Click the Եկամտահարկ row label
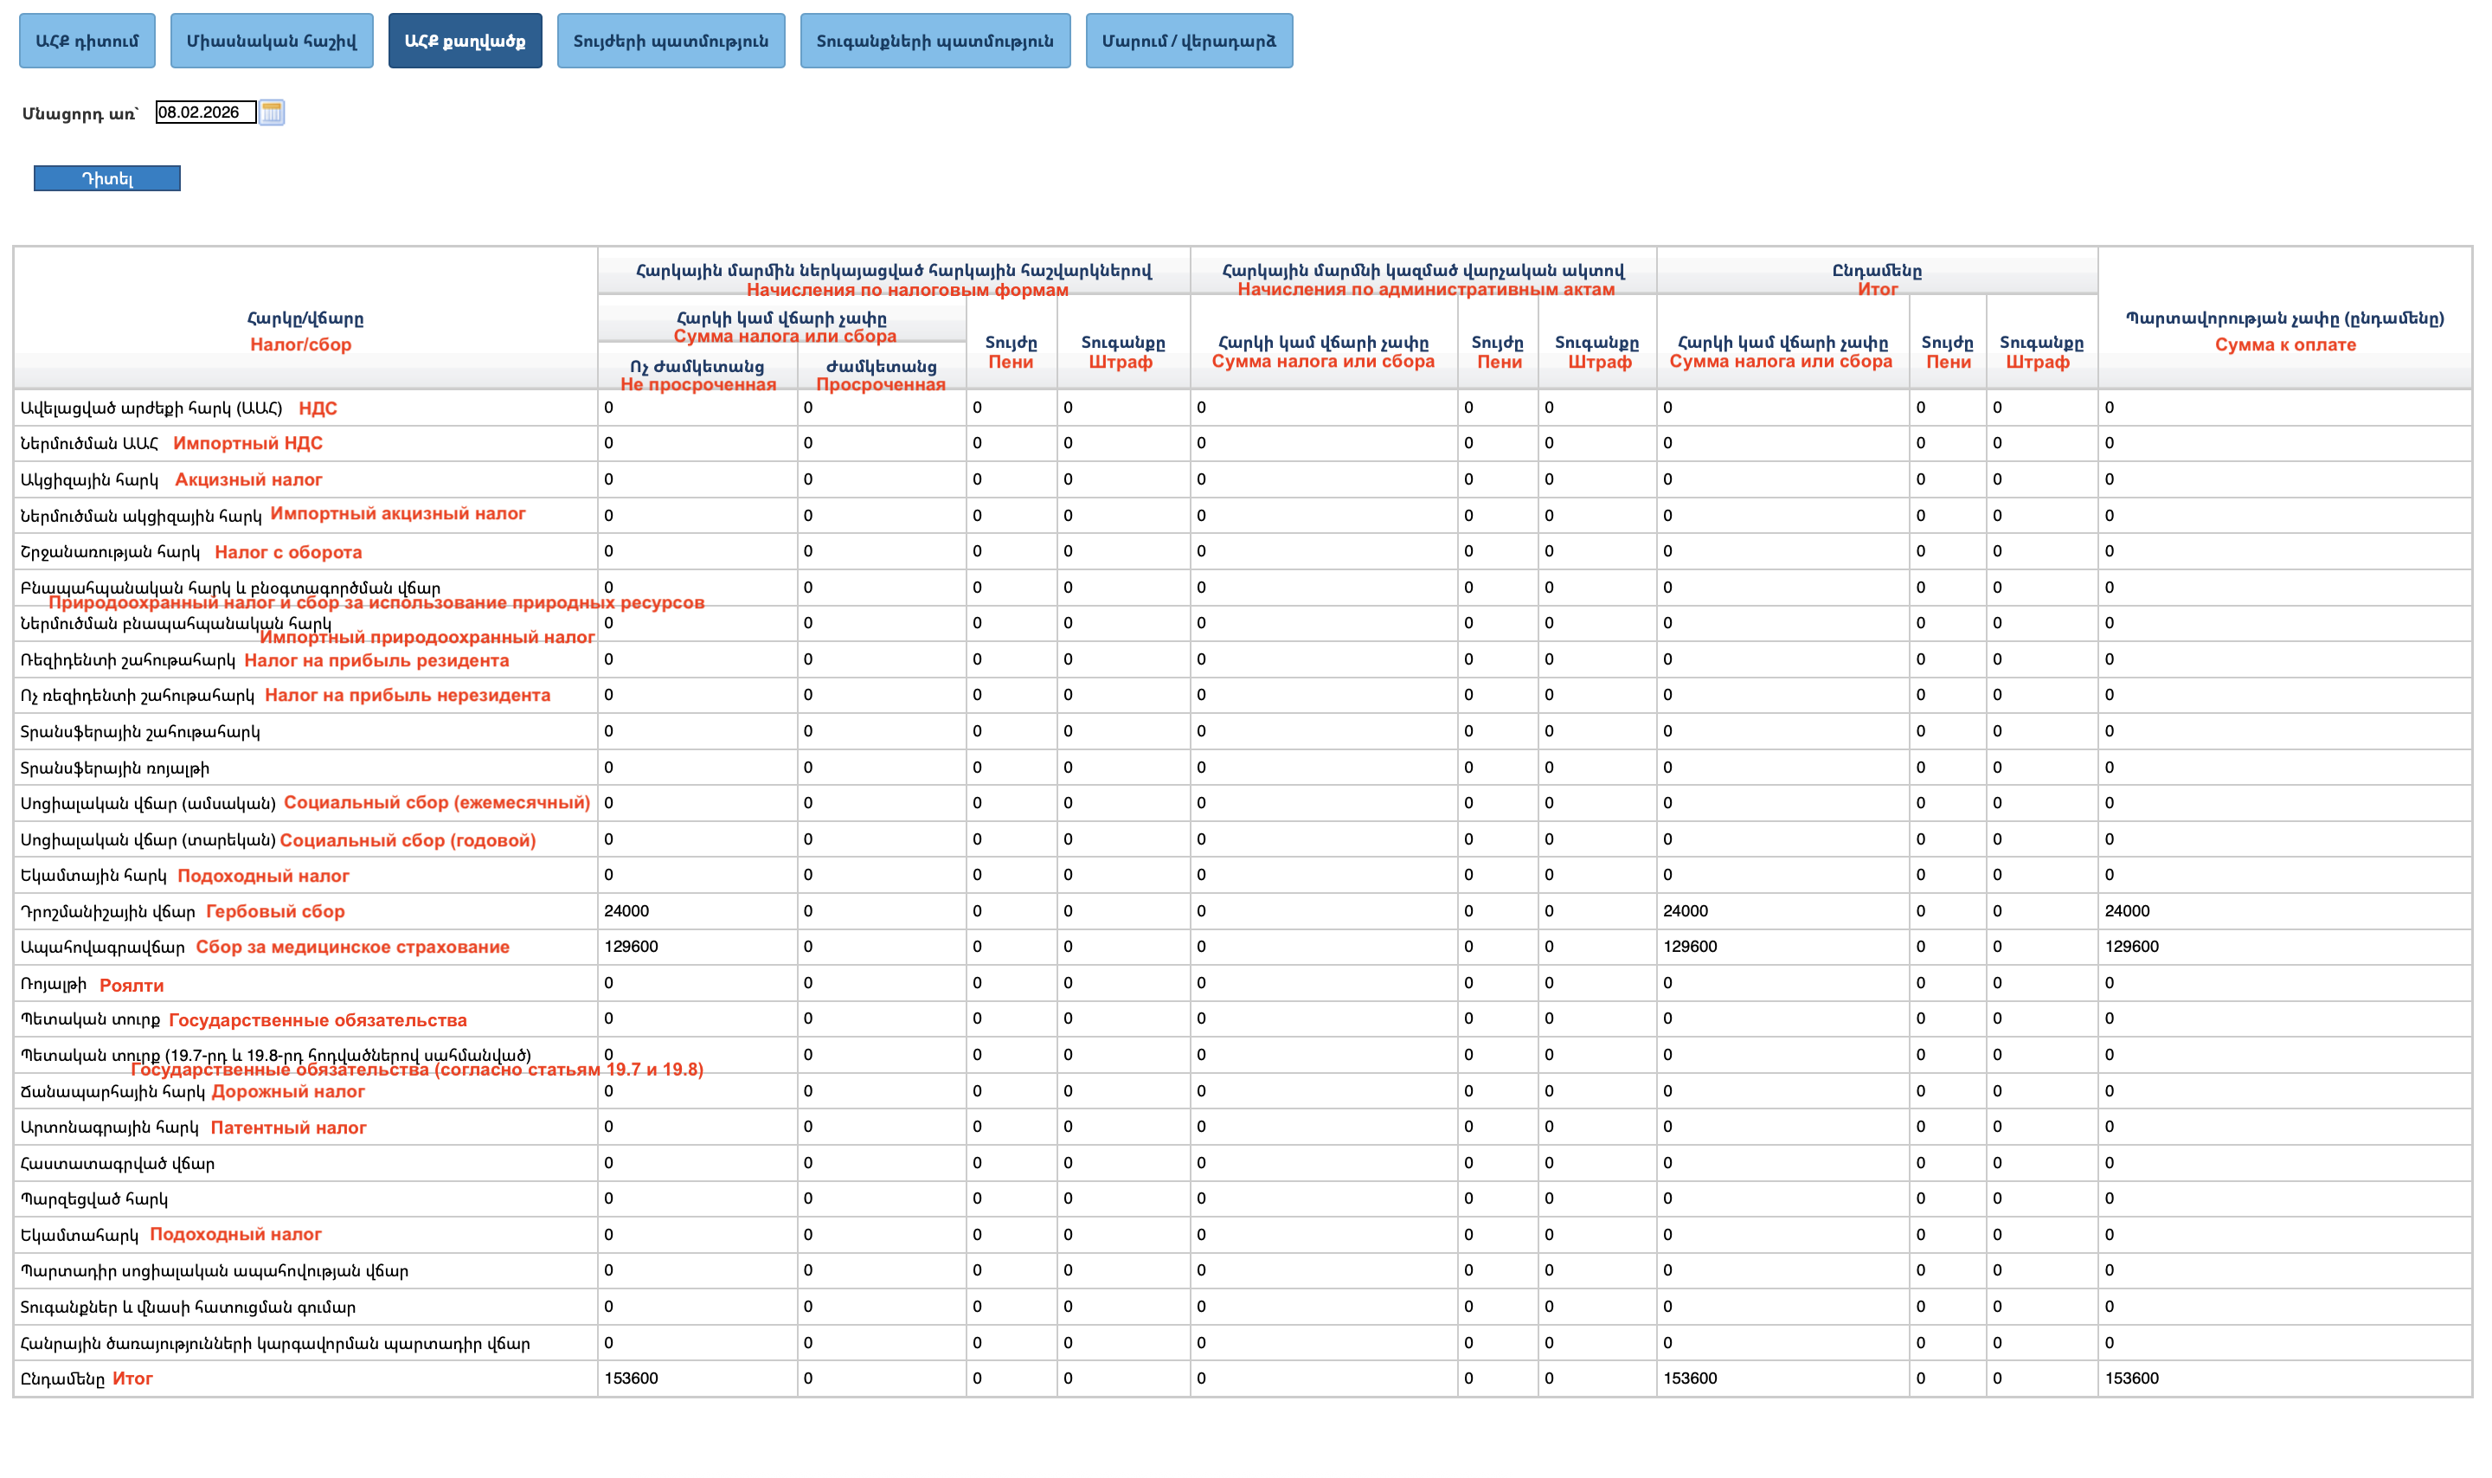Screen dimensions: 2492x1478 click(80, 1236)
